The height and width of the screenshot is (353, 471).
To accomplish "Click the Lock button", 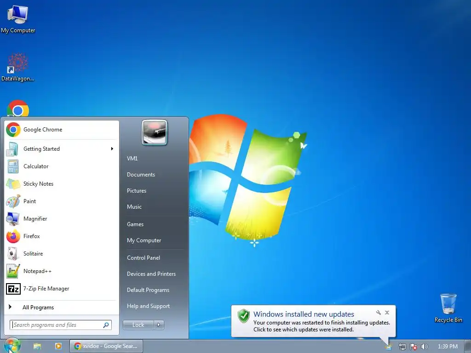I will (138, 325).
